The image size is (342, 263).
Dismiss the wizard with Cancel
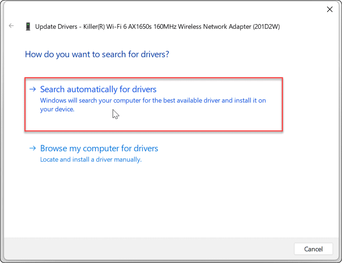(313, 249)
